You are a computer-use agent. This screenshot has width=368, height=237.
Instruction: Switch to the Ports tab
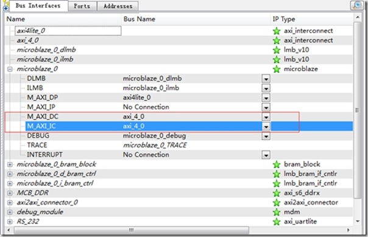pos(82,6)
